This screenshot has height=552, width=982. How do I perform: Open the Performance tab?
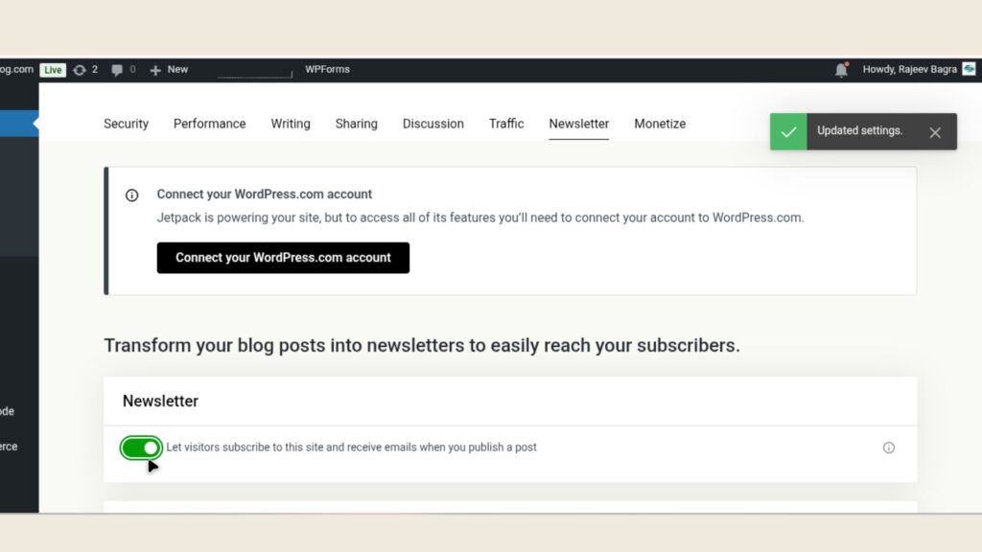[209, 124]
